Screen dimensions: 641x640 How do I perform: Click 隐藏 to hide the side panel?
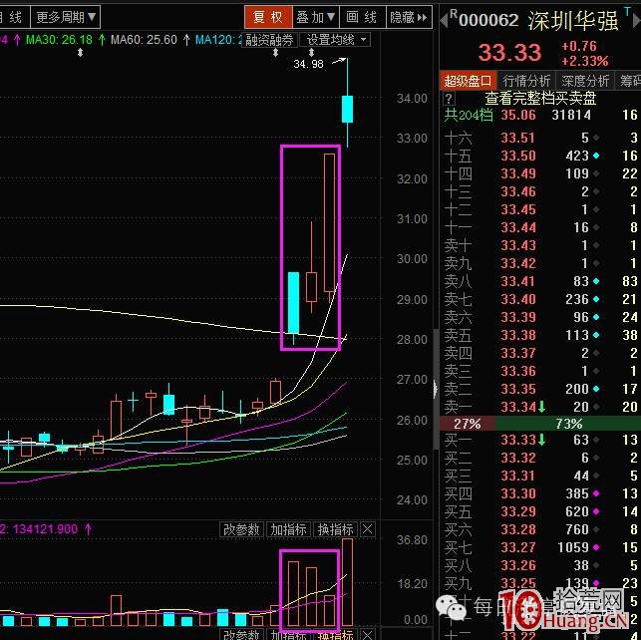[409, 17]
